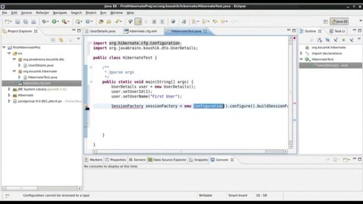Switch to the Servers tab

pos(137,160)
